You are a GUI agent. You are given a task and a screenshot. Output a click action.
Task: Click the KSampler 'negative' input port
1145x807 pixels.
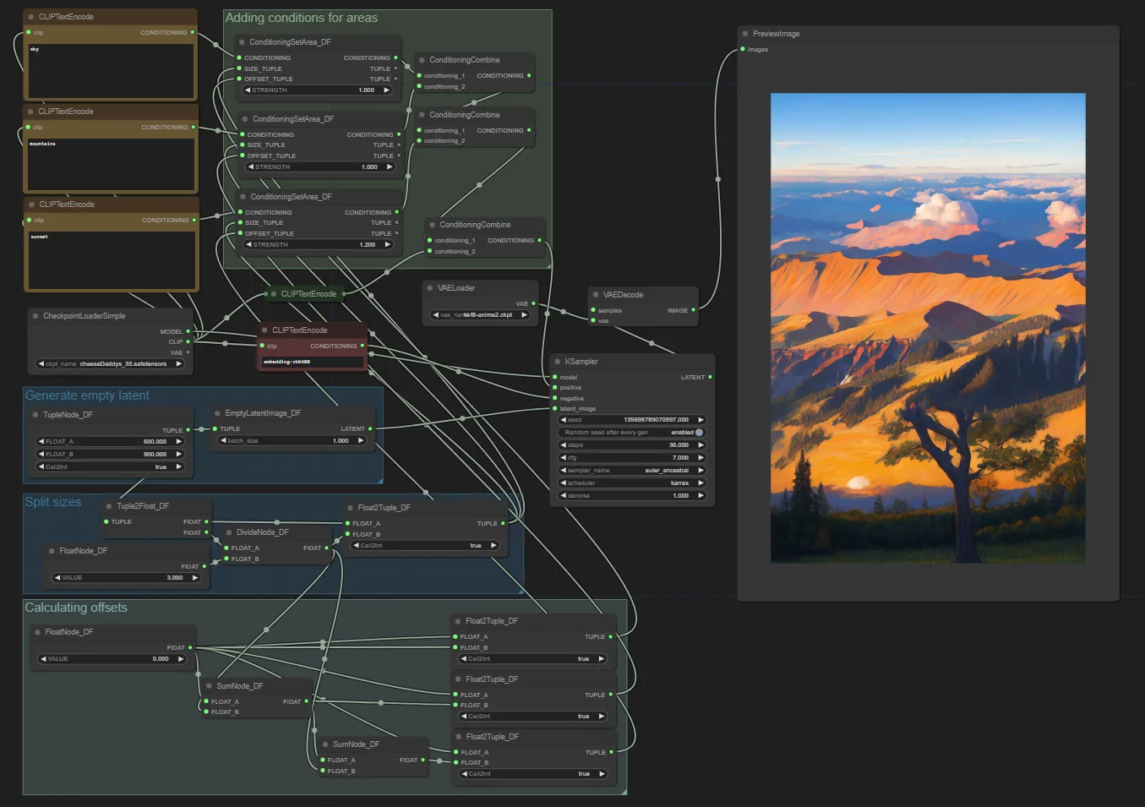[554, 398]
